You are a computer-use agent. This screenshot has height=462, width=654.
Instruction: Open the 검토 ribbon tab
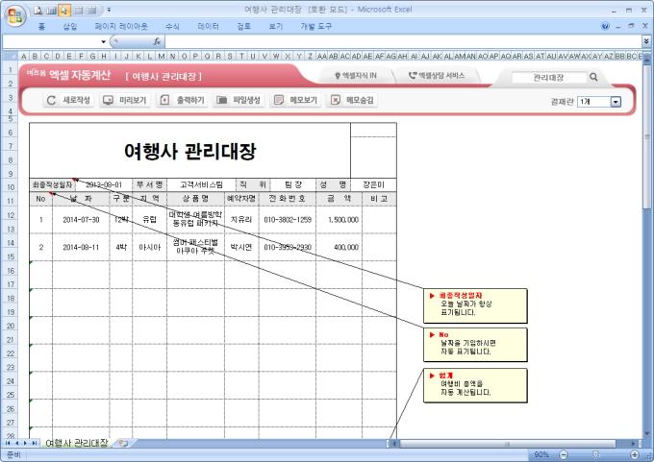coord(244,26)
